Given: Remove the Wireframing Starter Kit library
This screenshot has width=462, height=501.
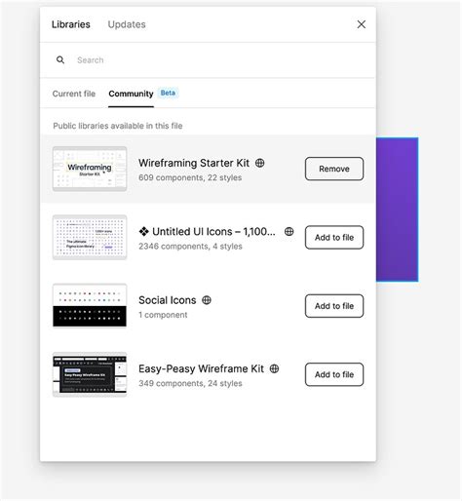Looking at the screenshot, I should click(x=334, y=169).
